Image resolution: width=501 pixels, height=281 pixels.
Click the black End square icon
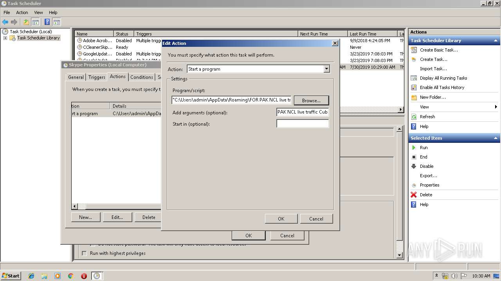click(414, 157)
